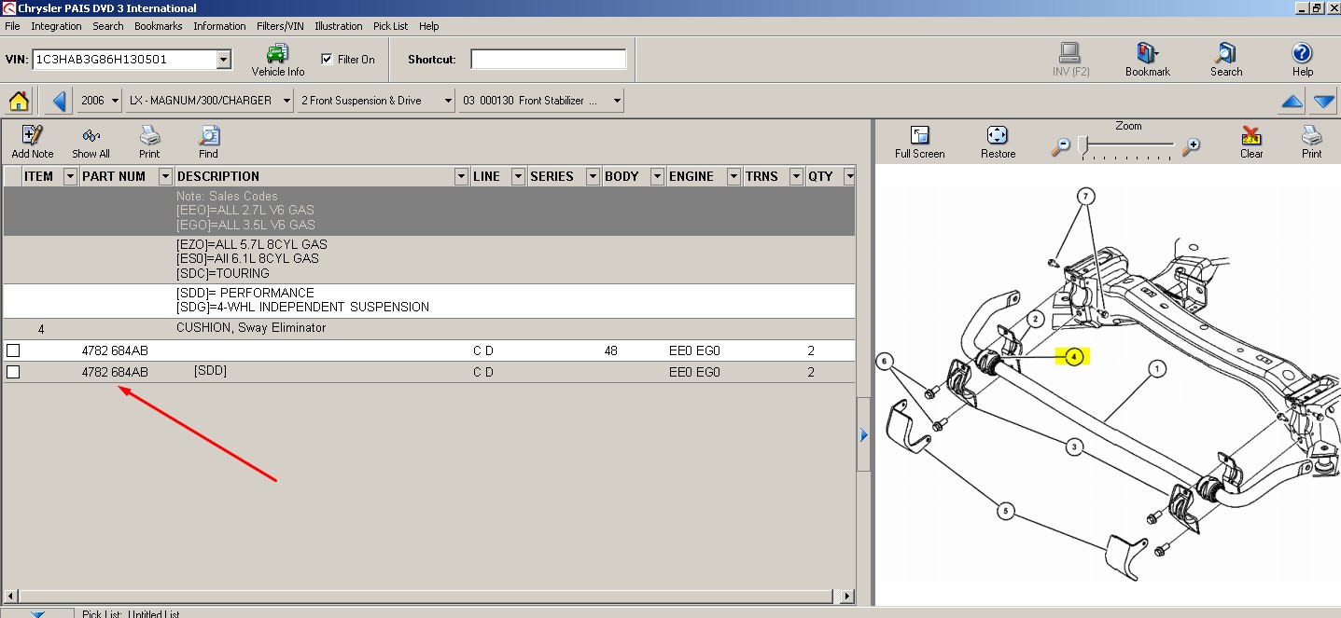Open the Help menu in the menu bar

[x=429, y=26]
